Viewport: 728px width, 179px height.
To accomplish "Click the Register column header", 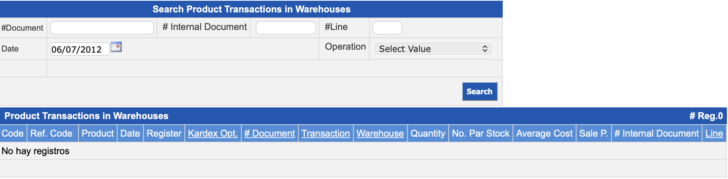I will coord(164,134).
